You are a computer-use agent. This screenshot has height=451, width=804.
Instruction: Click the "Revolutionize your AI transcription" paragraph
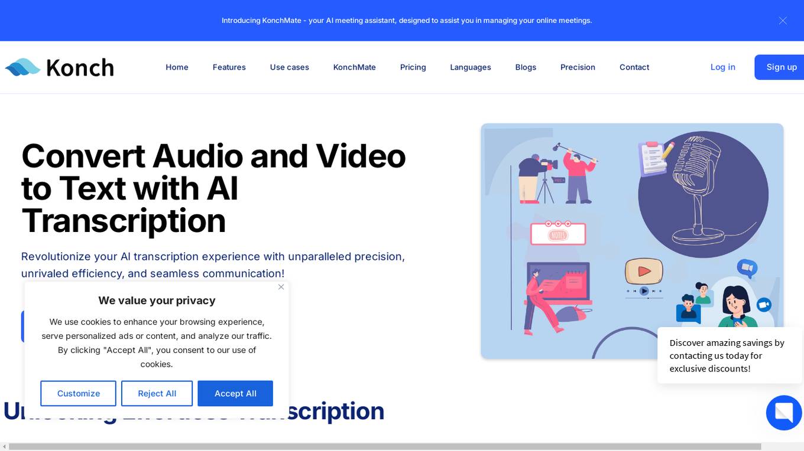click(213, 265)
